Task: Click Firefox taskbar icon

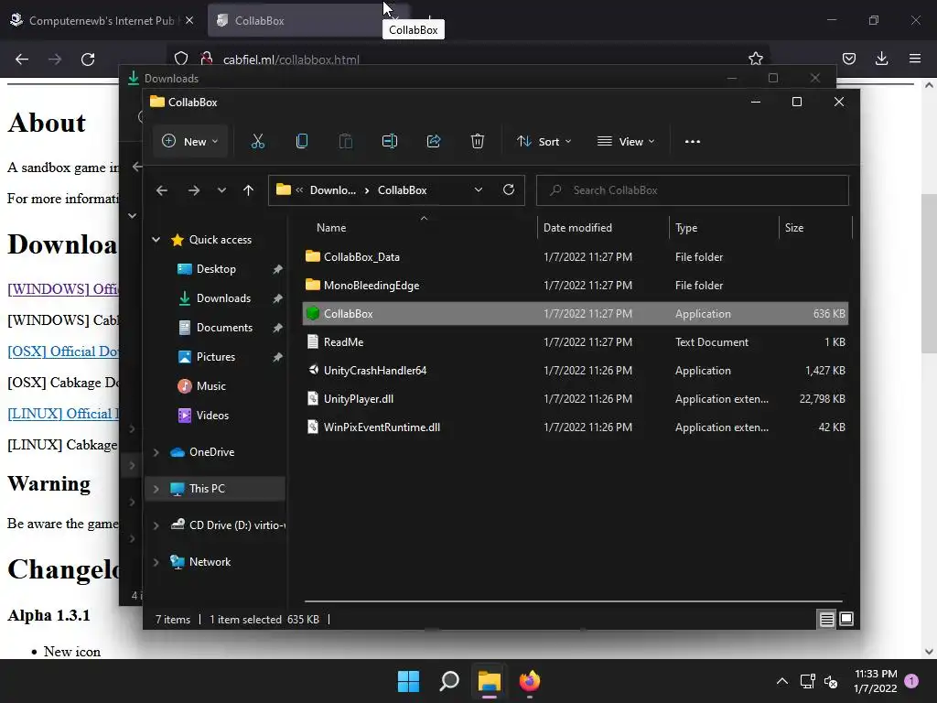Action: (530, 681)
